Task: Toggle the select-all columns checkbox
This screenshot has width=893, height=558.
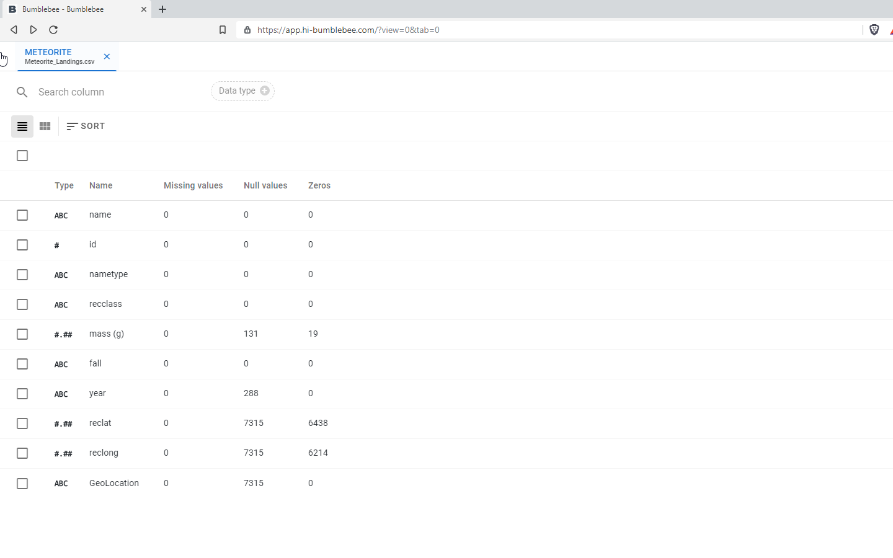Action: (22, 156)
